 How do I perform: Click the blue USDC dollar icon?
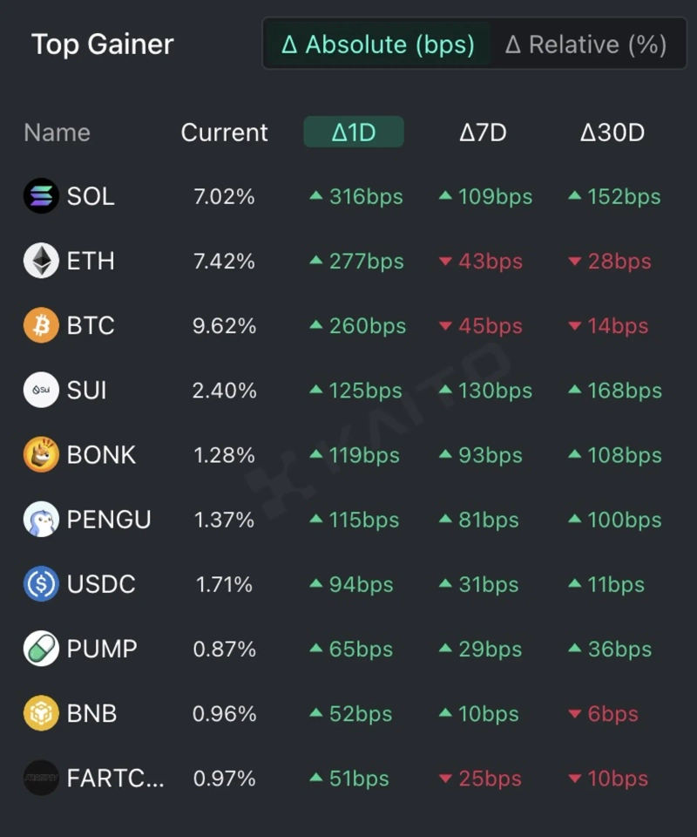coord(41,584)
